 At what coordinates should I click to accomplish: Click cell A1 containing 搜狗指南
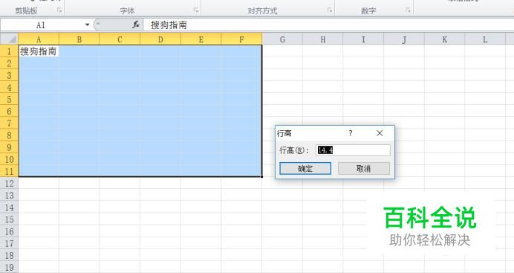[x=39, y=51]
